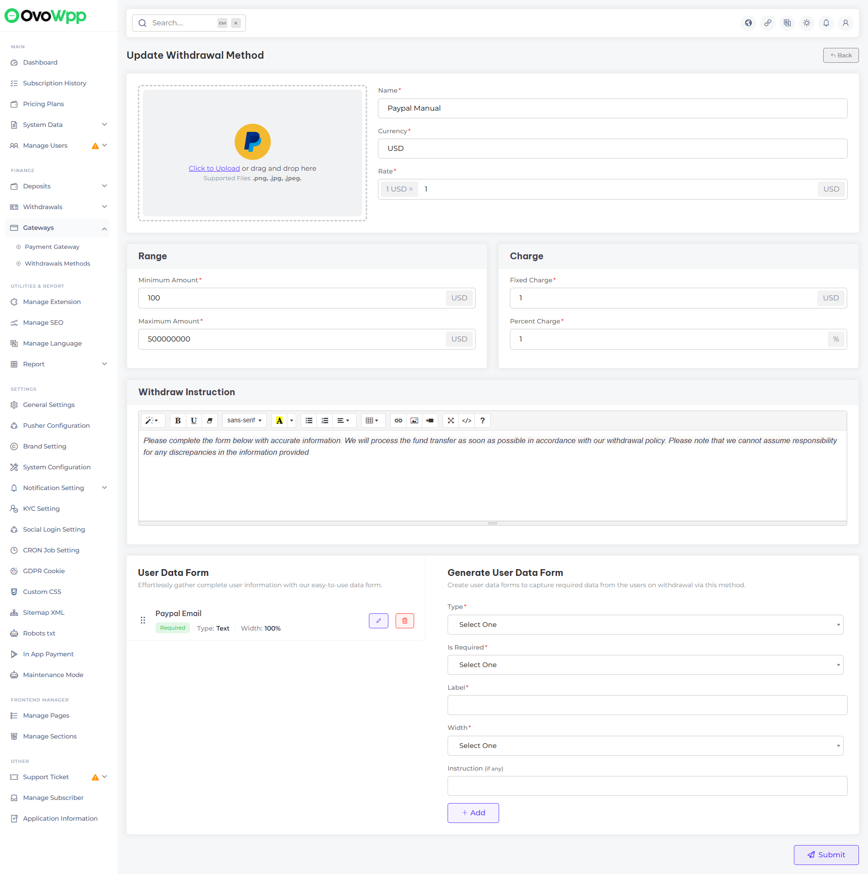868x874 pixels.
Task: Click the insert picture icon
Action: [414, 420]
